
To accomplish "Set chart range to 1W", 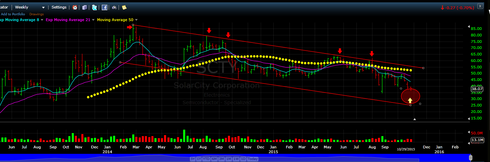I will coord(236,159).
